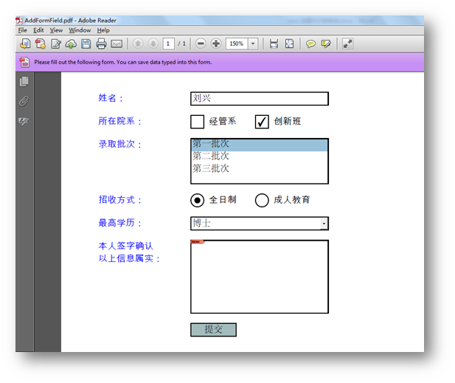Viewport: 455px width, 383px height.
Task: Click the signature field box
Action: [x=260, y=277]
